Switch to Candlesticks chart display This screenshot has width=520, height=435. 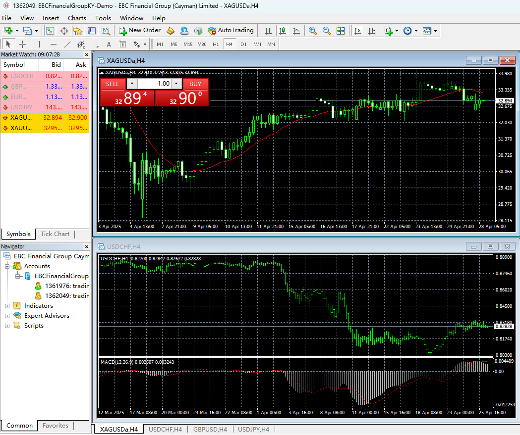coord(283,31)
